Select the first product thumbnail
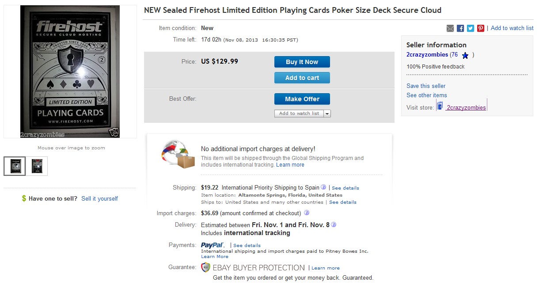539x285 pixels. [x=15, y=166]
